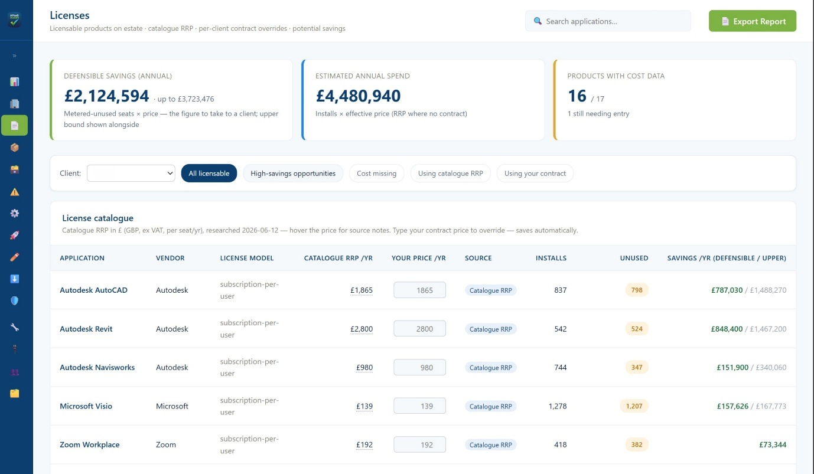Open the Autodesk Revit application name
Viewport: 814px width, 474px height.
(86, 329)
